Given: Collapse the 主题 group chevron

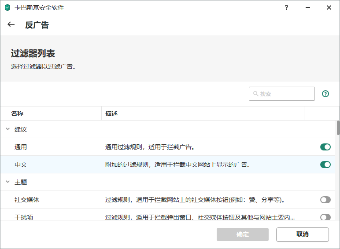Looking at the screenshot, I should click(7, 182).
